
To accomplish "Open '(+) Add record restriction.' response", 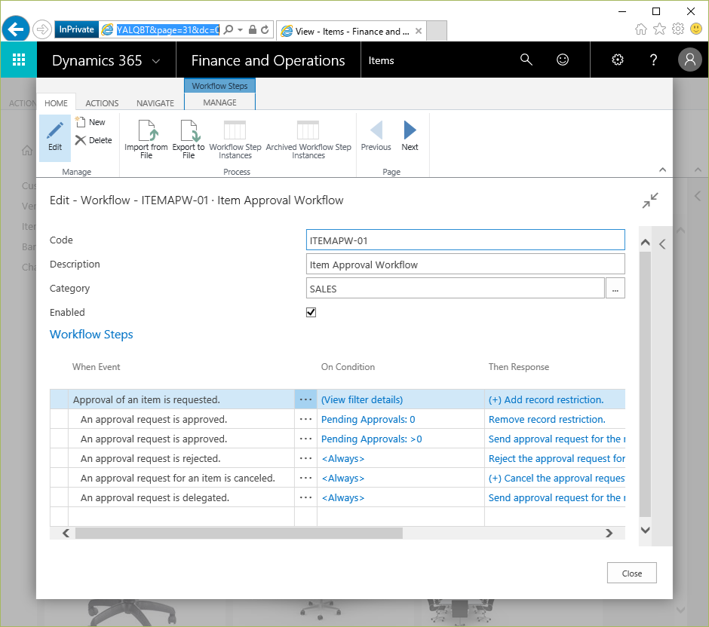I will click(x=546, y=399).
